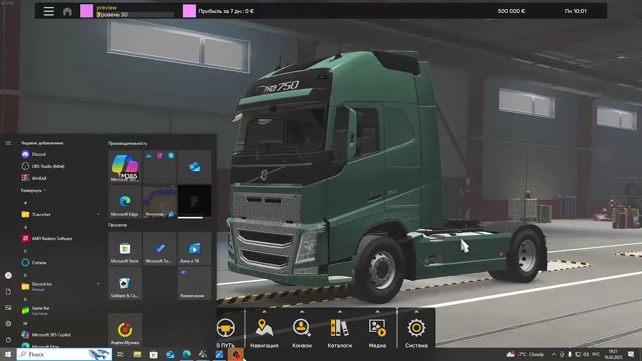Click the level 30 experience bar
Image resolution: width=642 pixels, height=361 pixels.
point(135,15)
